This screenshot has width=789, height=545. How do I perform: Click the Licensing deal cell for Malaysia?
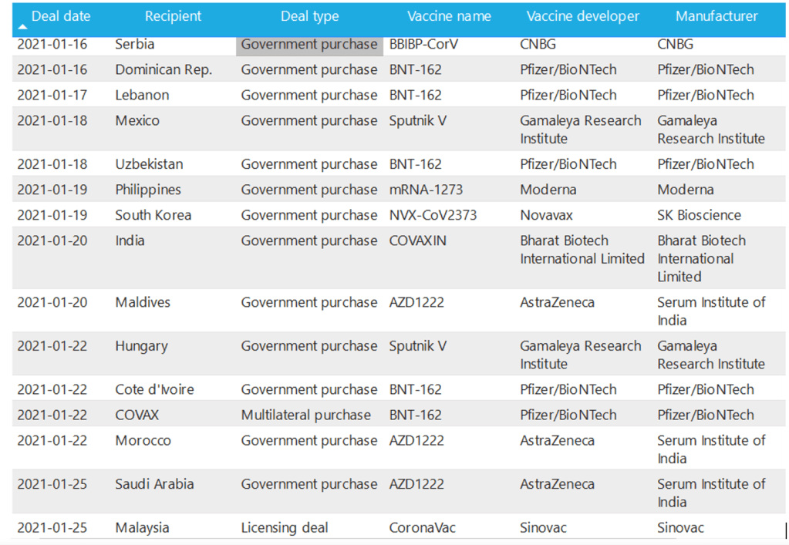[x=284, y=528]
